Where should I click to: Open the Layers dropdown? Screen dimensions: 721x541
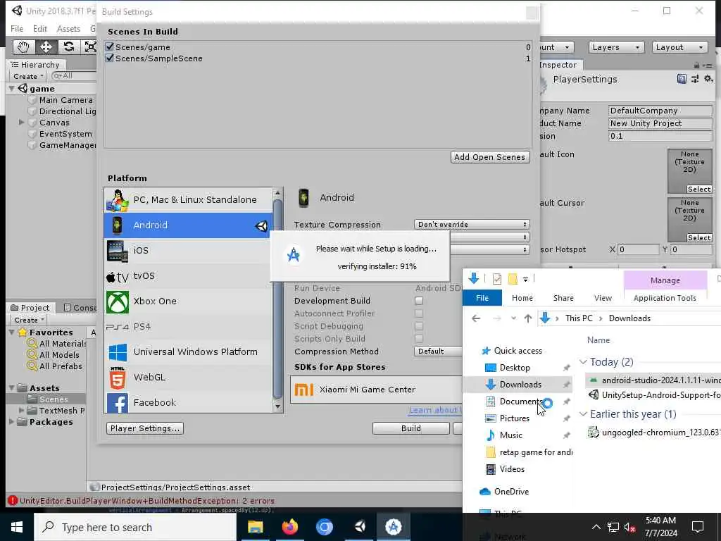pos(615,47)
